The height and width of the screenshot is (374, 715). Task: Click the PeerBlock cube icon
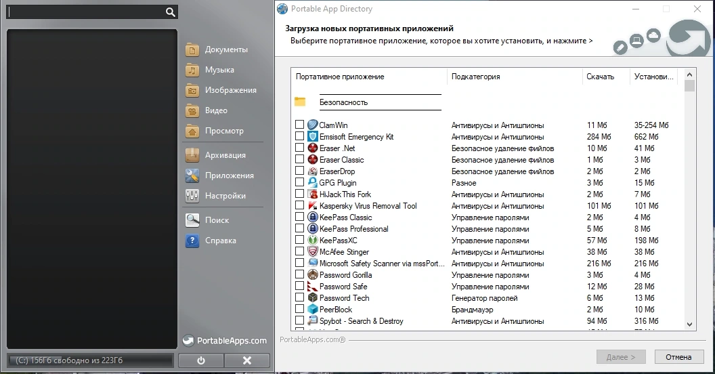(312, 309)
